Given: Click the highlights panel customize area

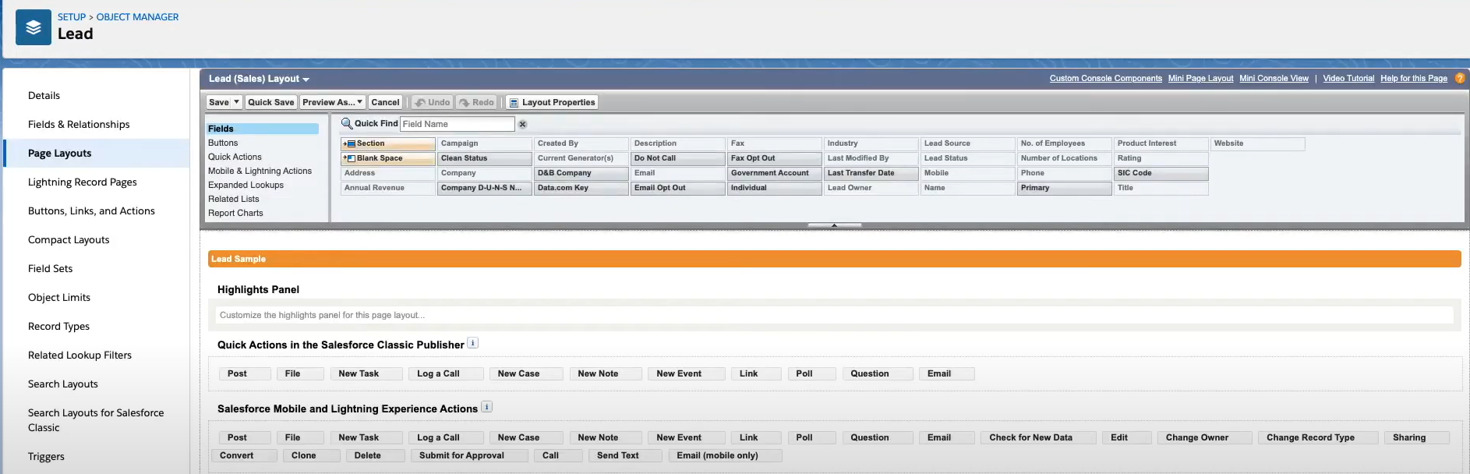Looking at the screenshot, I should point(834,315).
